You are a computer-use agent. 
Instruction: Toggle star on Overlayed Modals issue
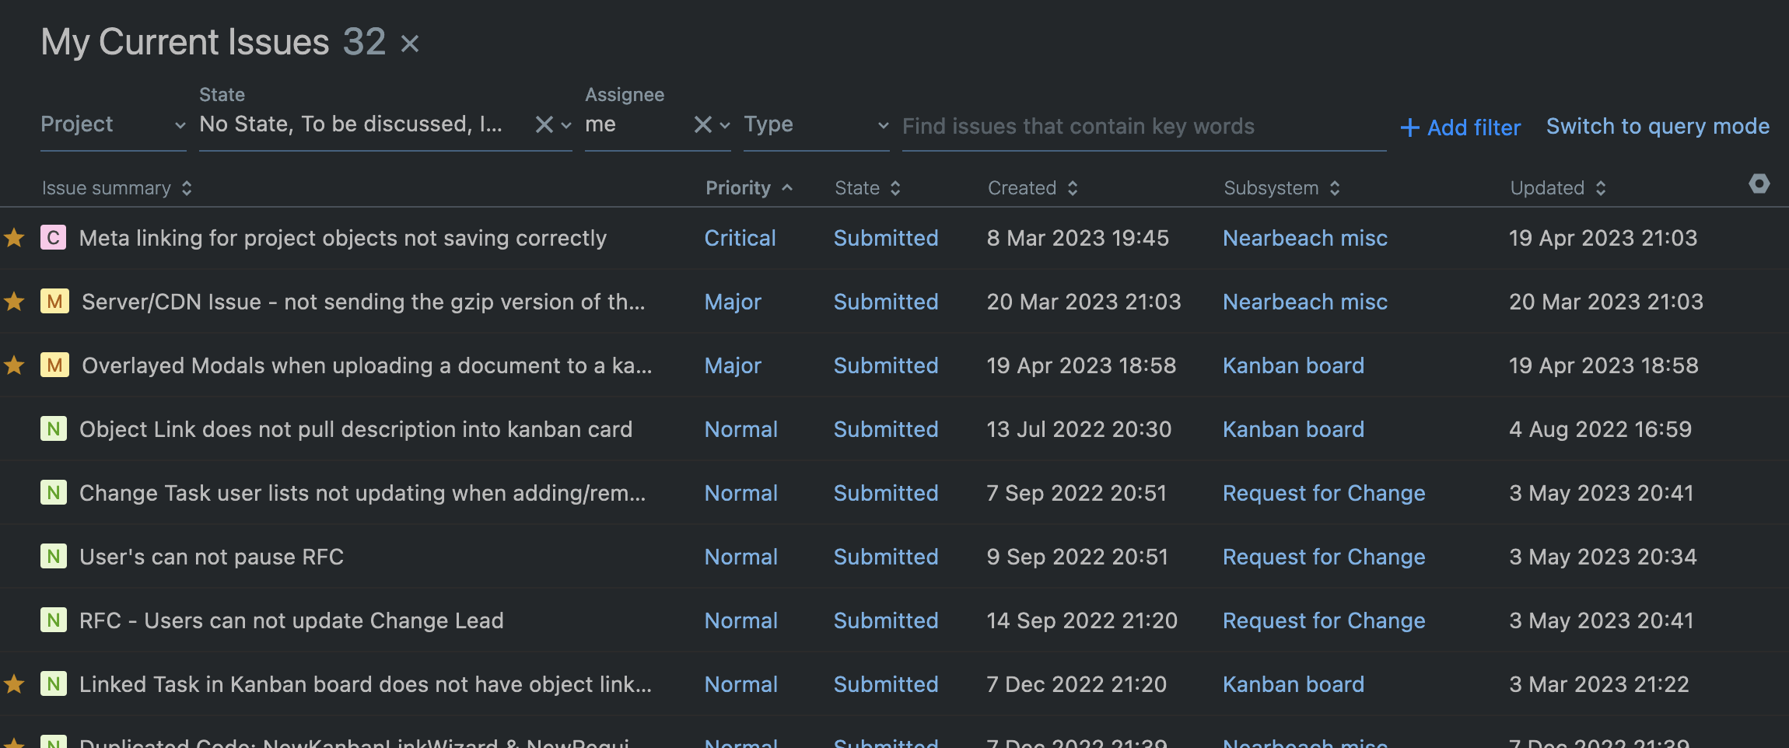point(15,365)
